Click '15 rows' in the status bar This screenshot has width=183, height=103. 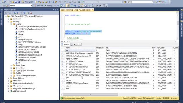(174, 98)
